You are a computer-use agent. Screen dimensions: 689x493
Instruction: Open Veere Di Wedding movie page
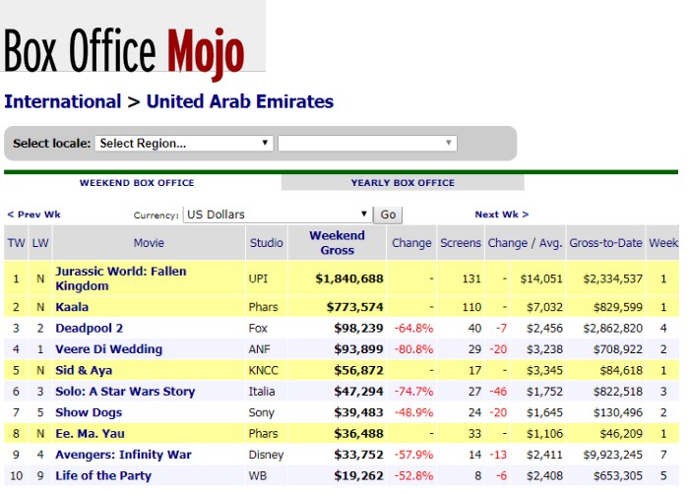click(x=108, y=349)
